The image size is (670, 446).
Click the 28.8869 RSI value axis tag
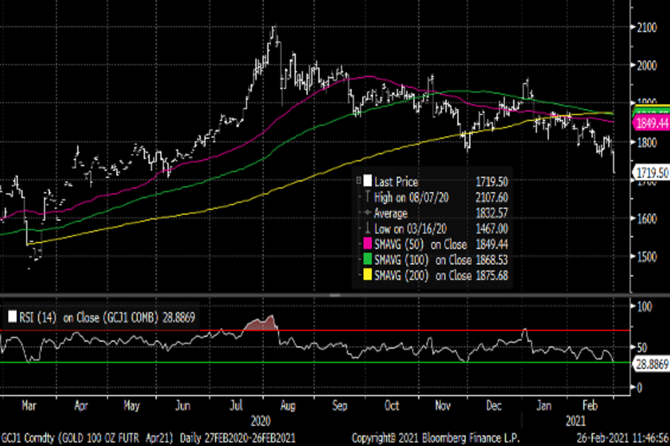click(x=651, y=363)
